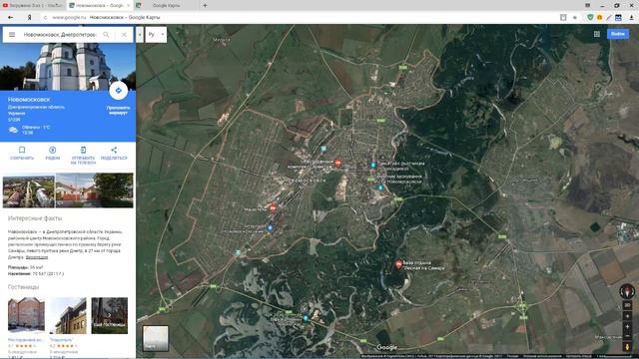The height and width of the screenshot is (359, 639).
Task: Go back with browser back arrow
Action: 10,18
